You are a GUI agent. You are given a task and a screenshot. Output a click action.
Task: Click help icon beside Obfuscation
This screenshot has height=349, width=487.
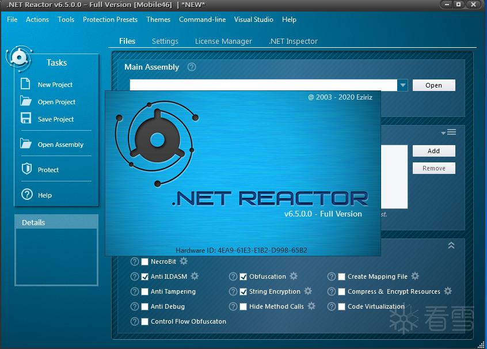(x=233, y=276)
